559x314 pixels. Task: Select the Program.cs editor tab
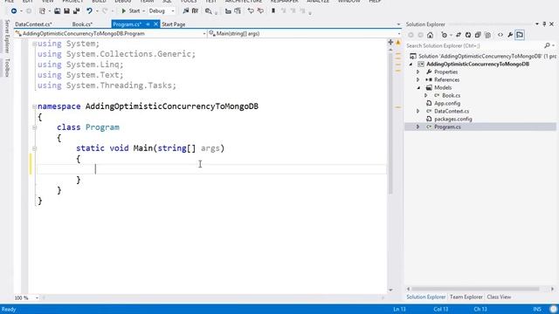pyautogui.click(x=128, y=24)
